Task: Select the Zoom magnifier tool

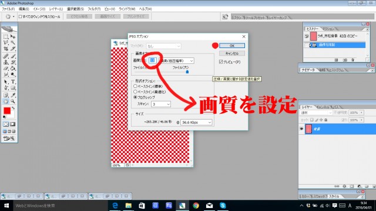Action: 13,101
